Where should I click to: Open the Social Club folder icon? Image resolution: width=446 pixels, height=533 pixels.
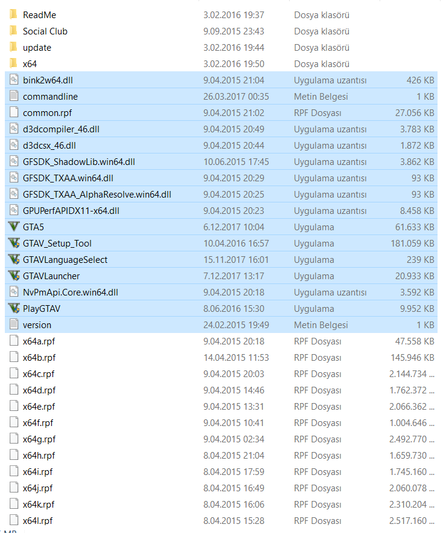(x=13, y=31)
